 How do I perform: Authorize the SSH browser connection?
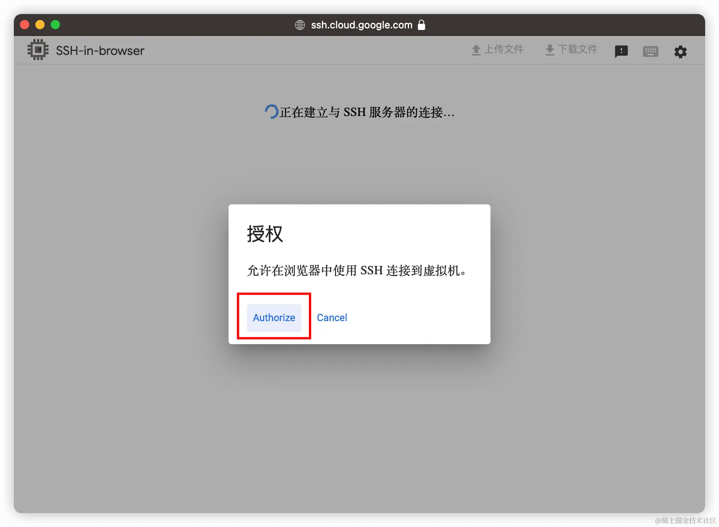273,318
